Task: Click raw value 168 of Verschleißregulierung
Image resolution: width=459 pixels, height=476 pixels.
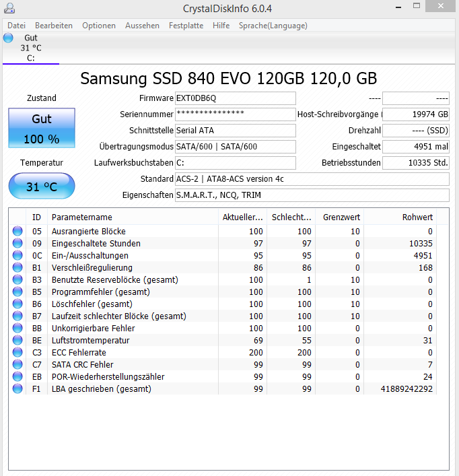Action: (x=425, y=268)
